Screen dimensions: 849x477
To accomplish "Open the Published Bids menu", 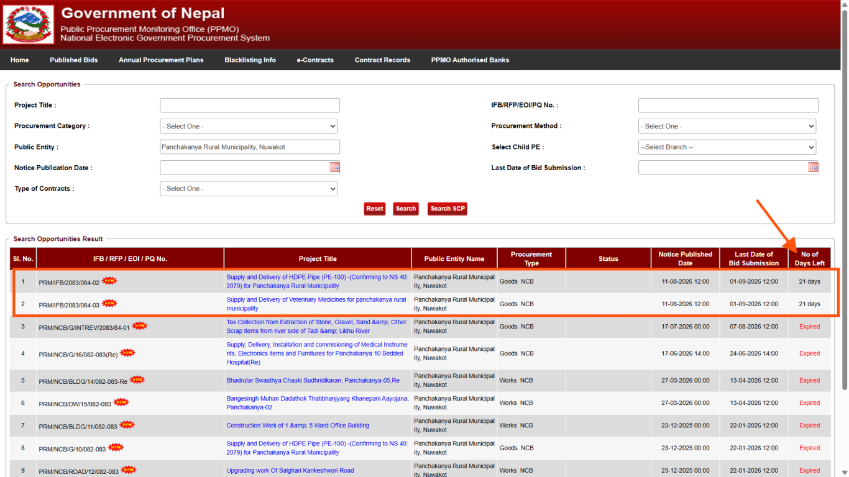I will click(x=74, y=60).
